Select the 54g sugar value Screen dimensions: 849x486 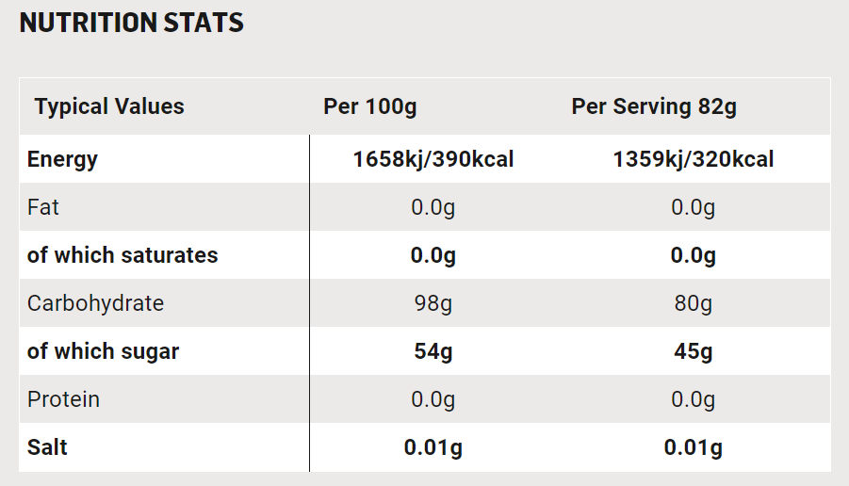point(433,352)
